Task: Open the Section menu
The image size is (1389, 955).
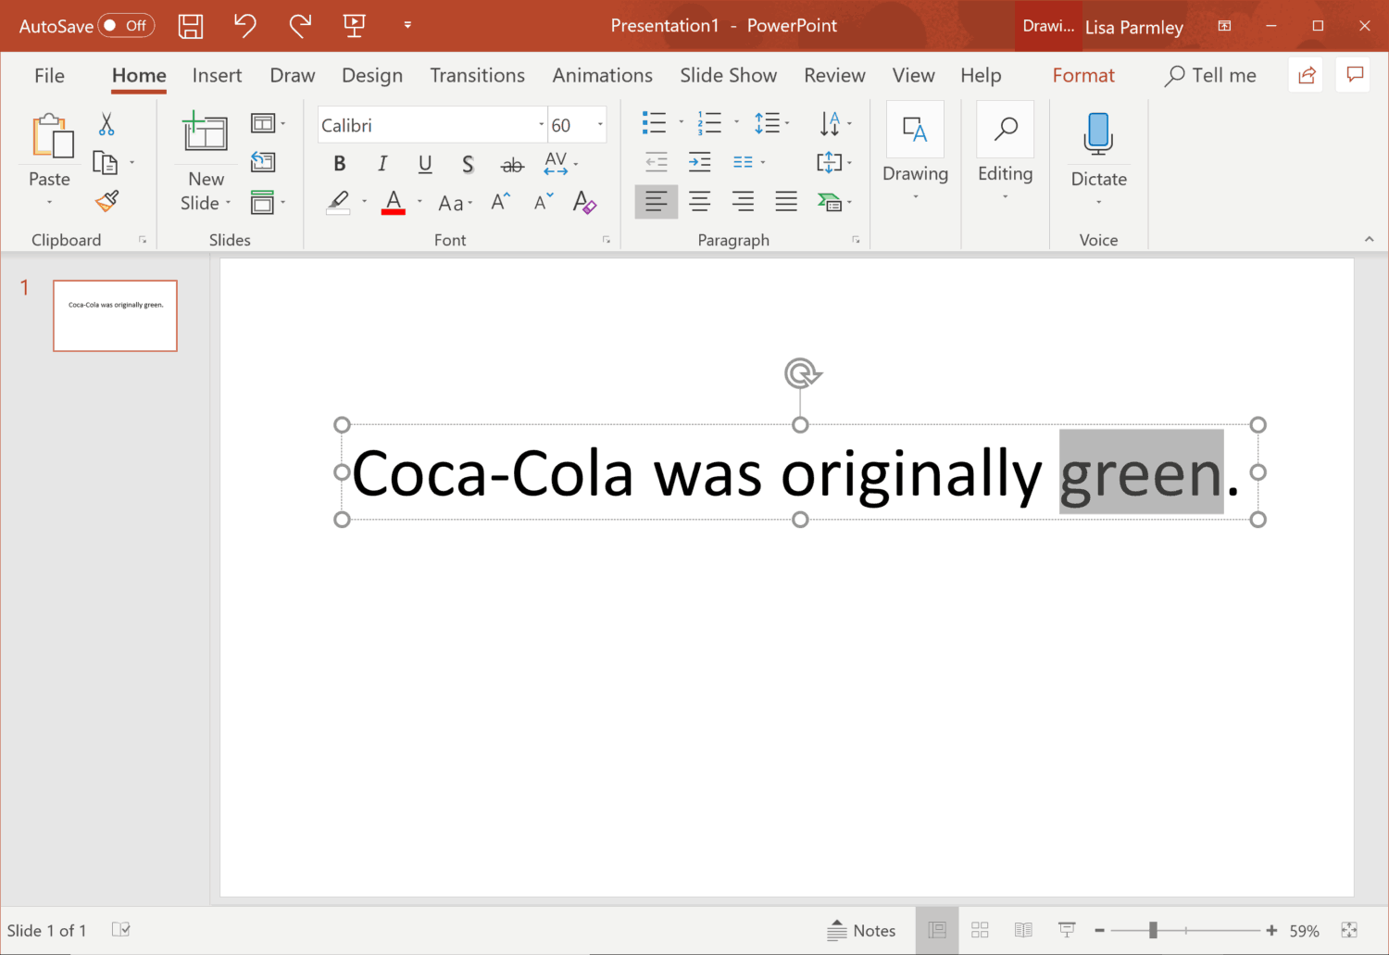Action: click(x=268, y=202)
